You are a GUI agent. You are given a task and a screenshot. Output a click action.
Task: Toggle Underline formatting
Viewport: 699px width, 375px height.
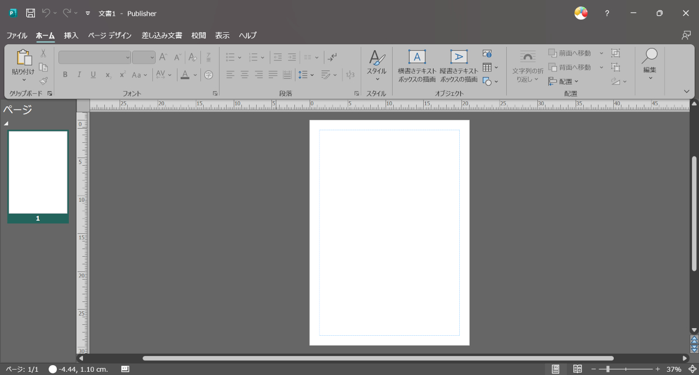point(93,75)
